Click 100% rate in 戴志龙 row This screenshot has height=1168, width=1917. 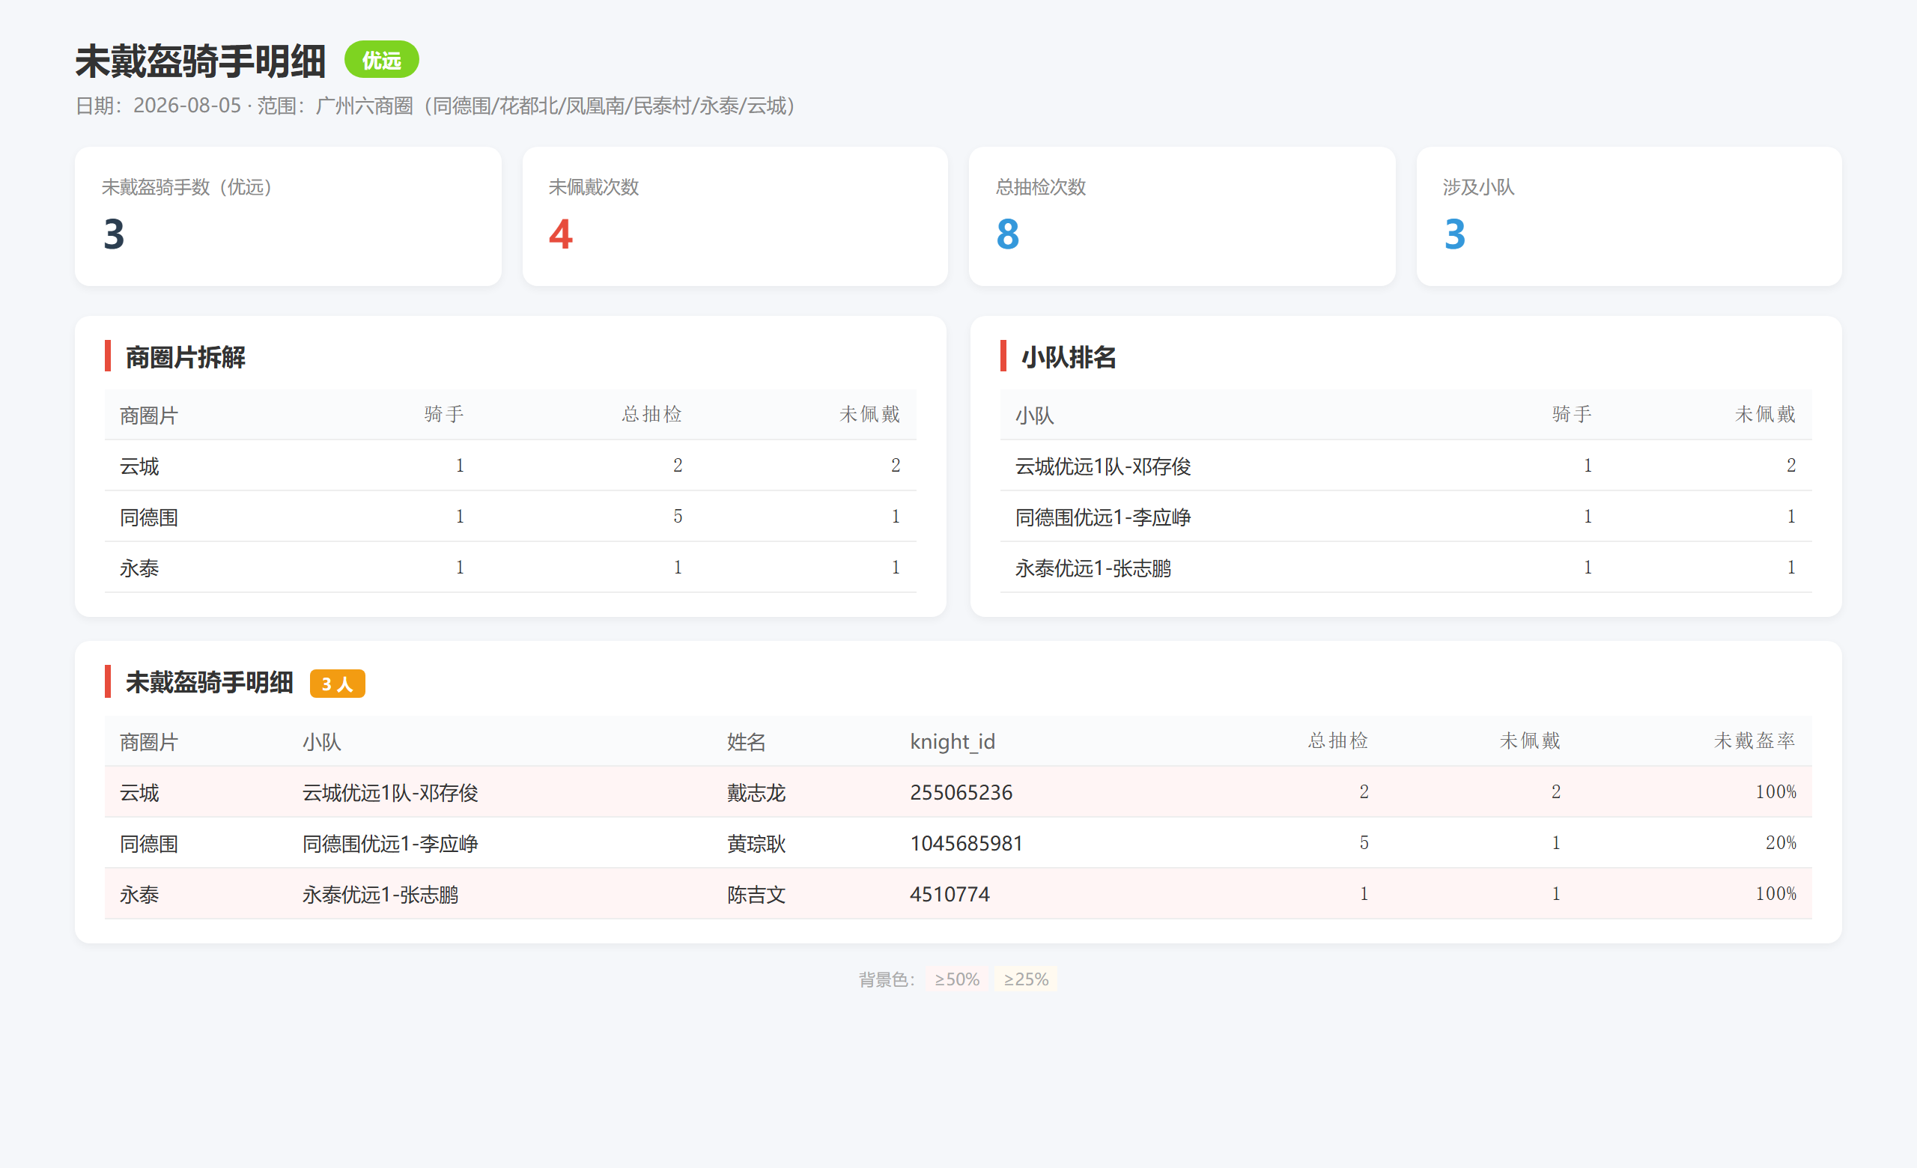pos(1775,791)
